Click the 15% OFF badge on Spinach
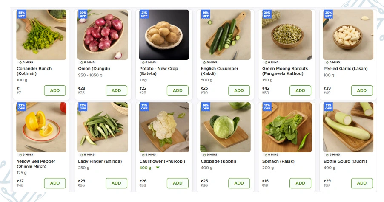 point(267,107)
